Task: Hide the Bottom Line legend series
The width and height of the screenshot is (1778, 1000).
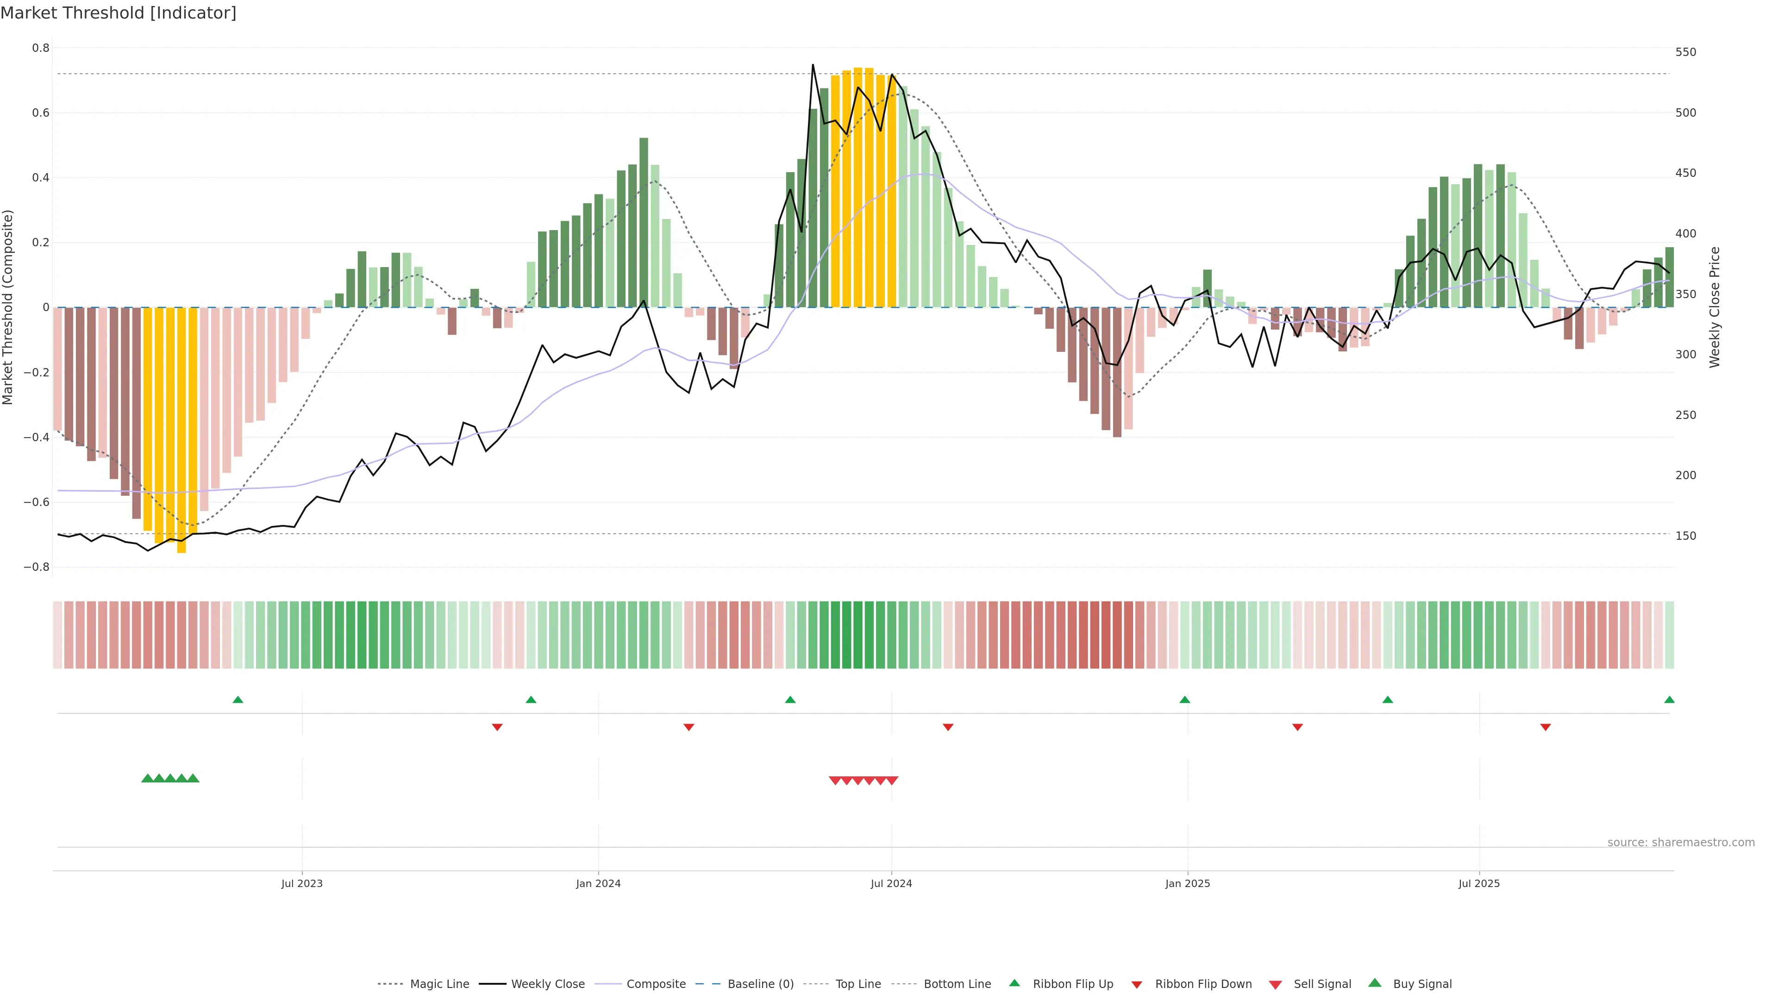Action: [x=957, y=984]
